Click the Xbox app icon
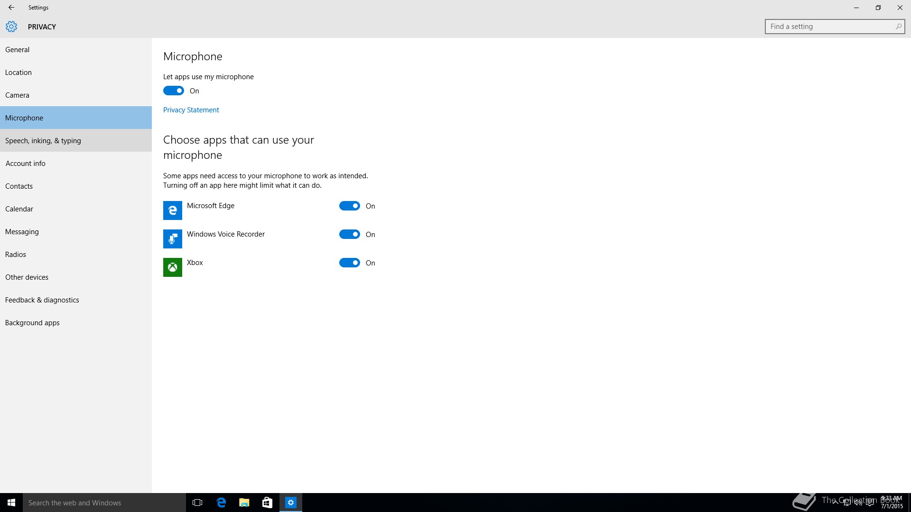 [x=173, y=267]
